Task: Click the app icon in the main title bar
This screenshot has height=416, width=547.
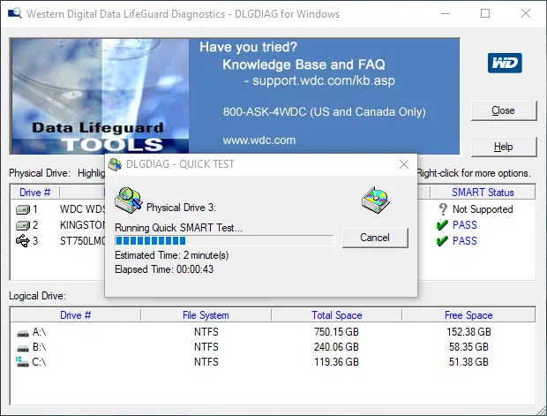Action: 14,13
